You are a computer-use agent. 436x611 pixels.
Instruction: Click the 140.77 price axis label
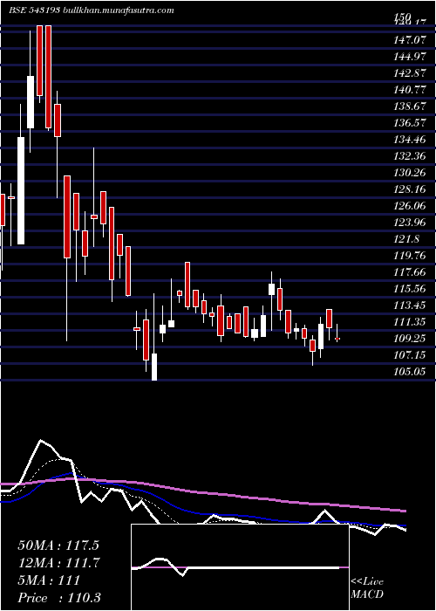(410, 90)
